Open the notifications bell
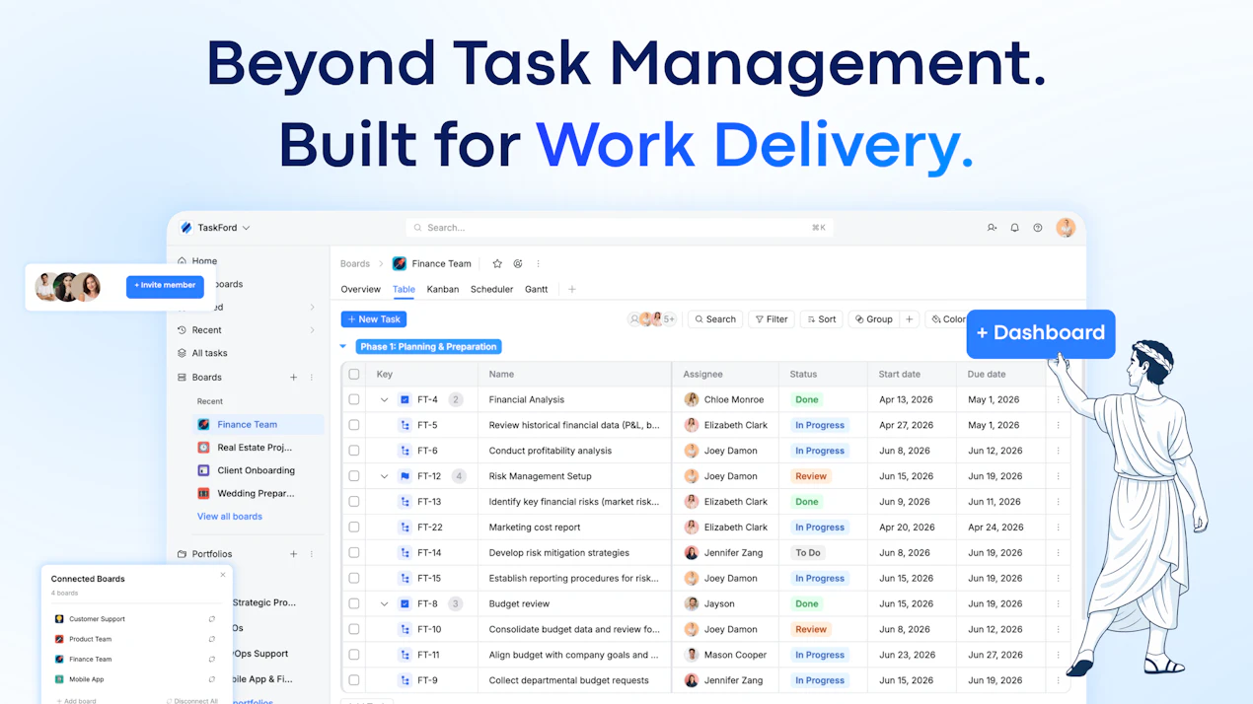This screenshot has width=1253, height=704. tap(1014, 228)
